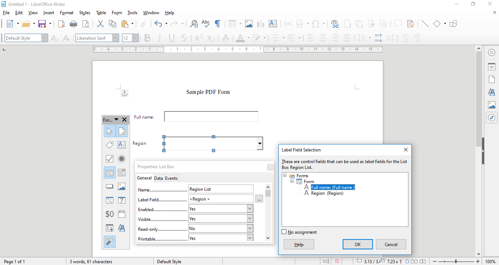Open the Form menu
Viewport: 499px width, 265px height.
(x=117, y=13)
